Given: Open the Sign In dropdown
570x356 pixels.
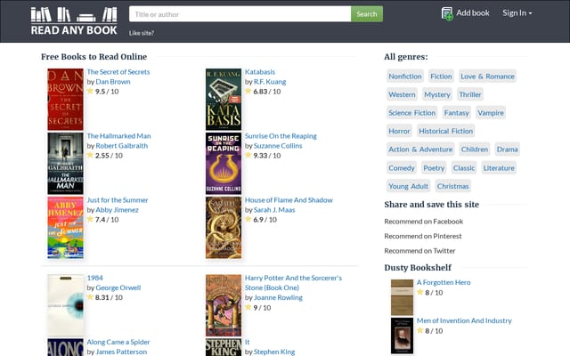Looking at the screenshot, I should (x=517, y=13).
